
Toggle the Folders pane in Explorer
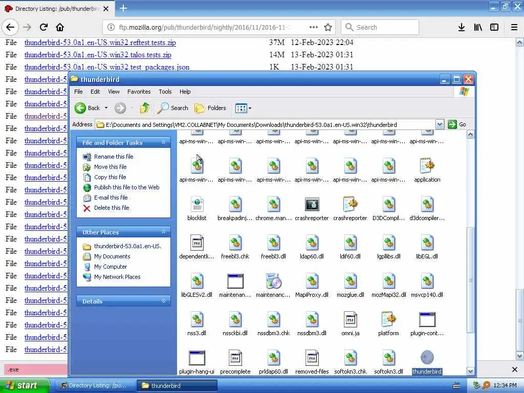[x=210, y=108]
